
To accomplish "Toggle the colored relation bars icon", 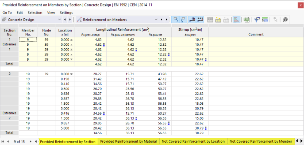I will (236, 20).
